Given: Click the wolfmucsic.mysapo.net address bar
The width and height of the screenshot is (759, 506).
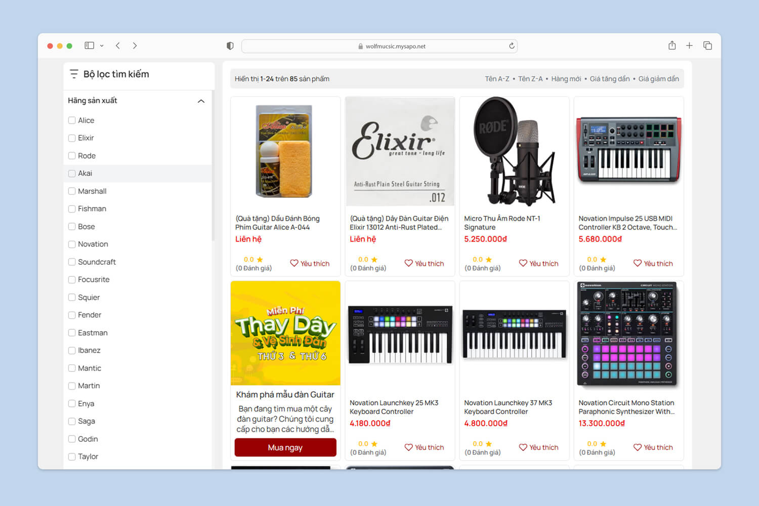Looking at the screenshot, I should pos(379,46).
